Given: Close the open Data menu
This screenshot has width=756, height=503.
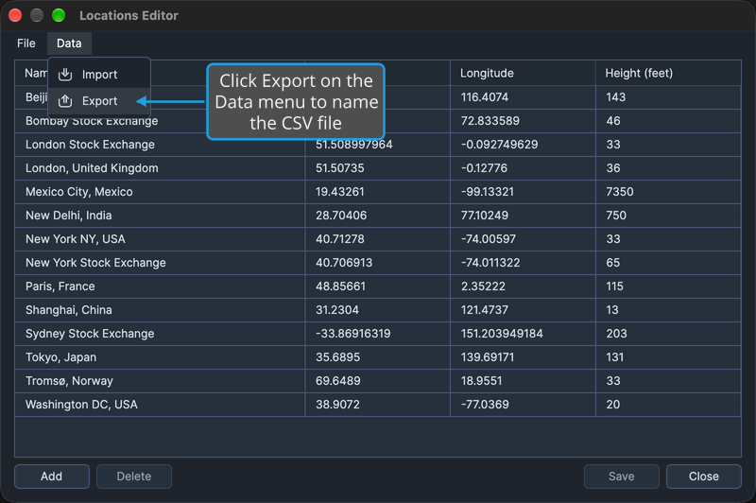Looking at the screenshot, I should coord(69,43).
